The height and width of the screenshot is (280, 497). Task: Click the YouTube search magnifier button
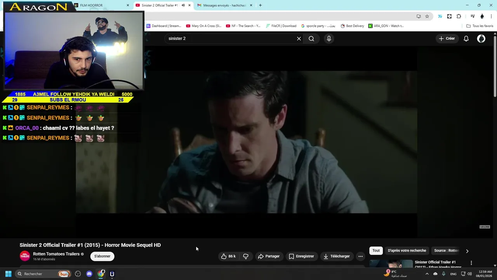click(311, 38)
